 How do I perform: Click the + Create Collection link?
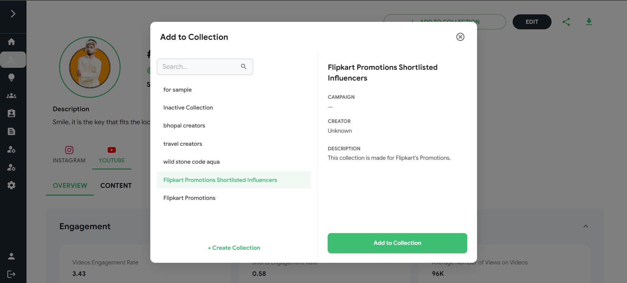click(234, 248)
